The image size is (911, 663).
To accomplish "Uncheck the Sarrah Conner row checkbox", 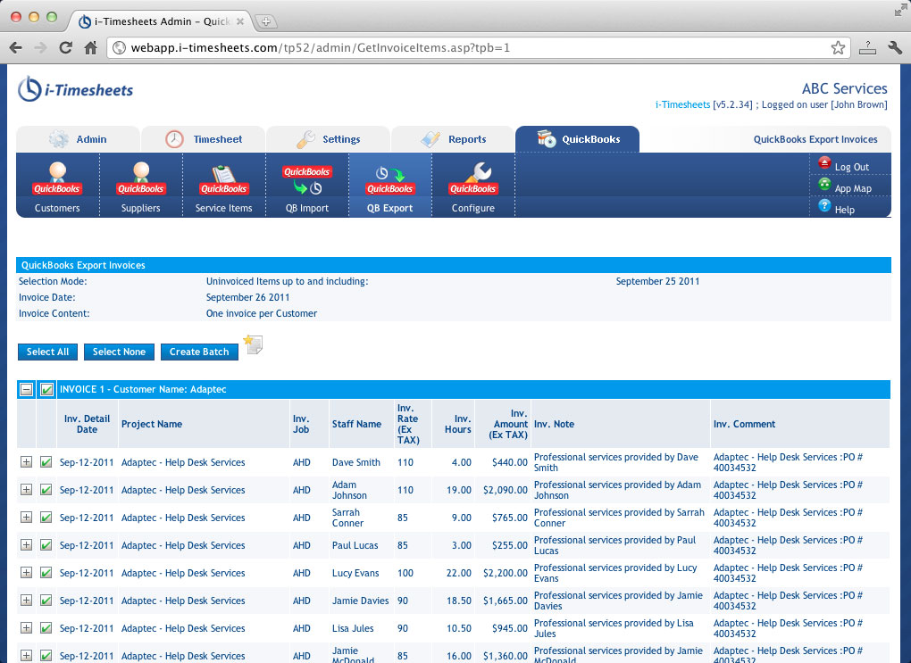I will click(46, 518).
